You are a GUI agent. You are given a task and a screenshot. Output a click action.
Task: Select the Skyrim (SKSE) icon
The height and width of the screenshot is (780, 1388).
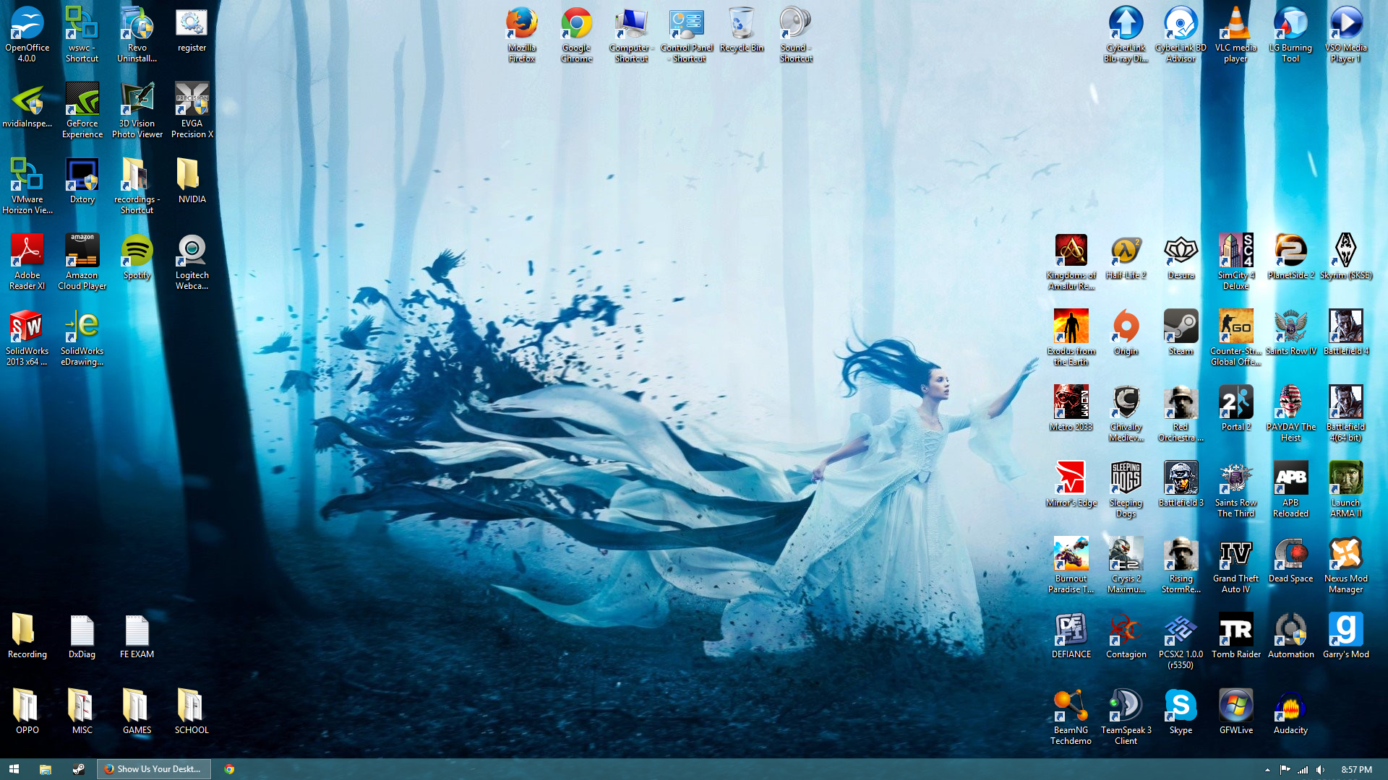[x=1346, y=256]
